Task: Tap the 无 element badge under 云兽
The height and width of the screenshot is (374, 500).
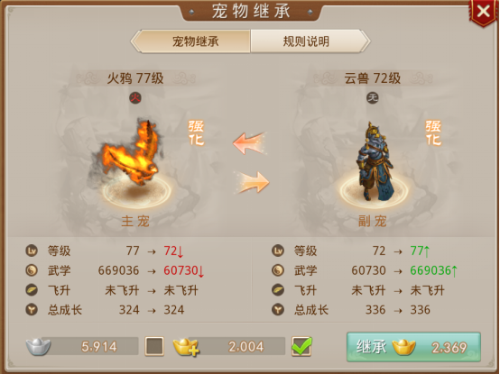Action: 373,97
